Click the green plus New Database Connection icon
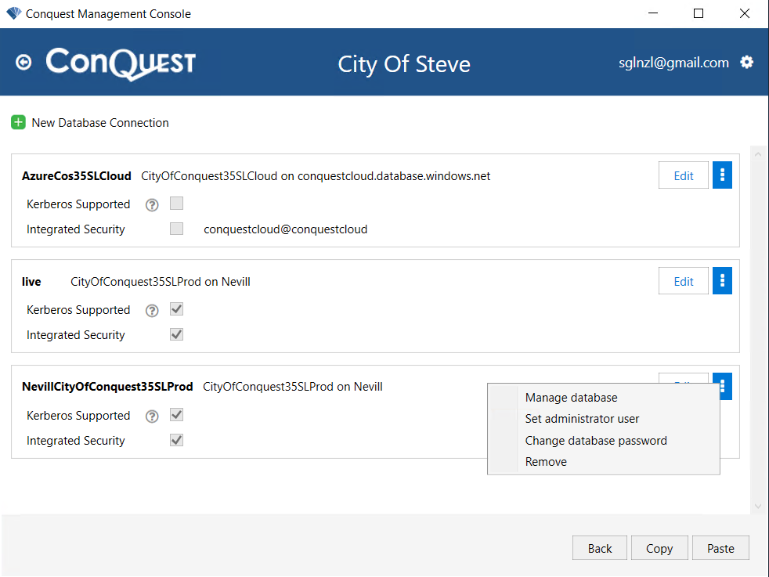 pos(18,123)
